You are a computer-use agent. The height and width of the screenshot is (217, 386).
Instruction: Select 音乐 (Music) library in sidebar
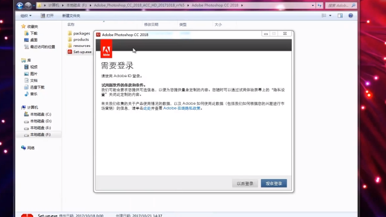coord(31,94)
